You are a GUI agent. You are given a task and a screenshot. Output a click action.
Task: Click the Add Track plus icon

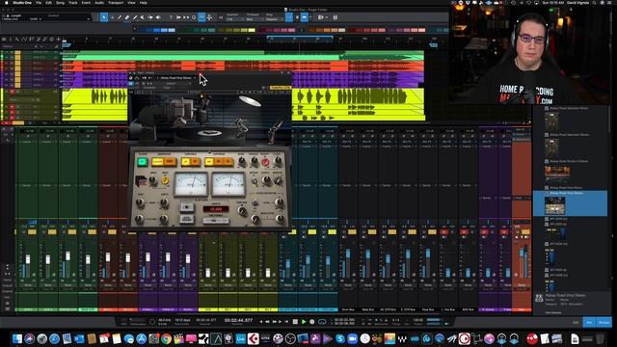[x=58, y=40]
